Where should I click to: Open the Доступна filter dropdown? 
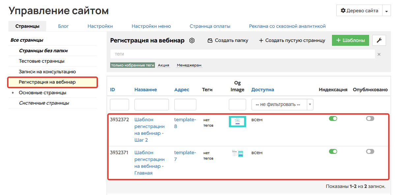pyautogui.click(x=282, y=105)
